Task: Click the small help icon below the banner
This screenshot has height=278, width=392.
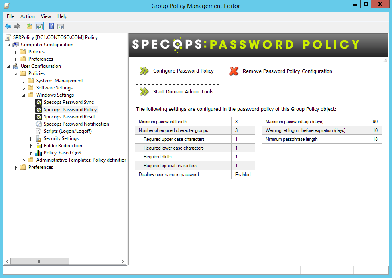Action: tap(385, 60)
